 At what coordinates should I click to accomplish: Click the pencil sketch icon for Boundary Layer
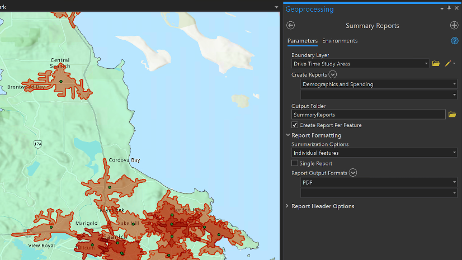[447, 64]
